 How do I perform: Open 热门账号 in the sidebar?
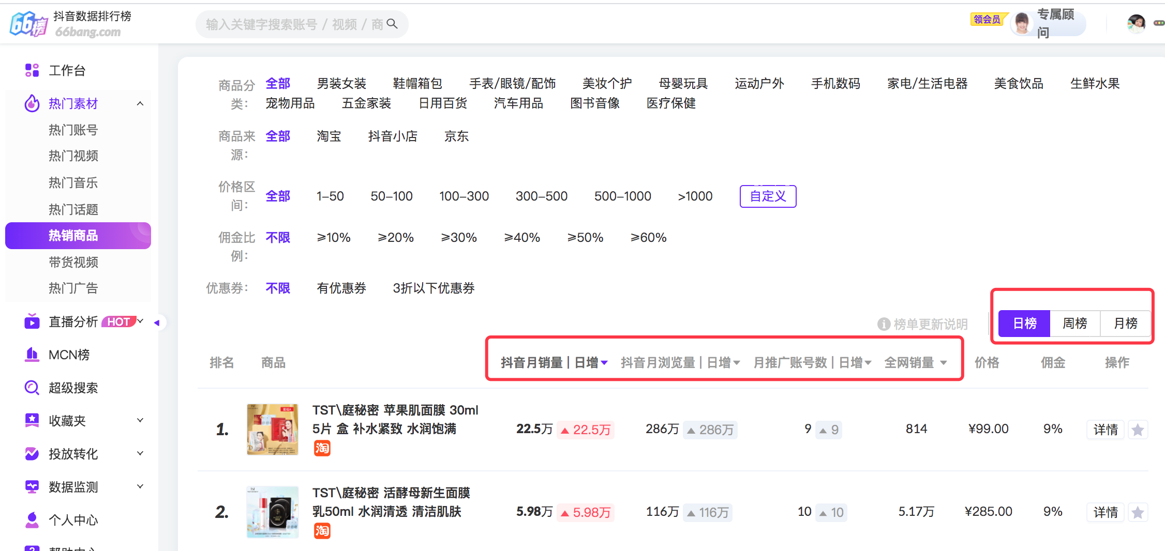(x=73, y=130)
